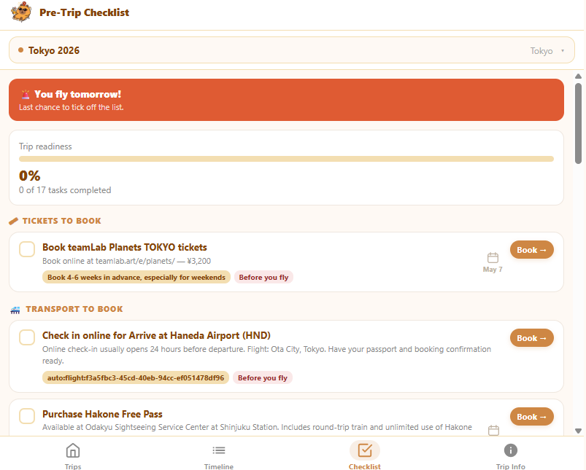Switch to the Trips tab
586x470 pixels.
(x=73, y=466)
